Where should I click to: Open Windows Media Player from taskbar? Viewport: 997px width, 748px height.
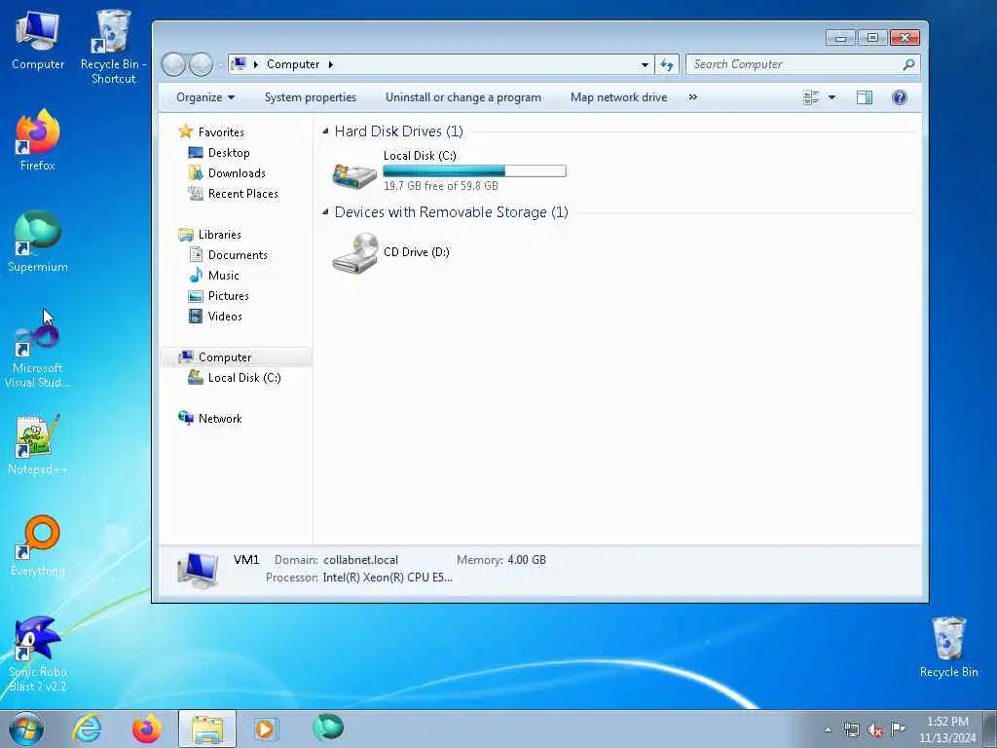point(265,729)
